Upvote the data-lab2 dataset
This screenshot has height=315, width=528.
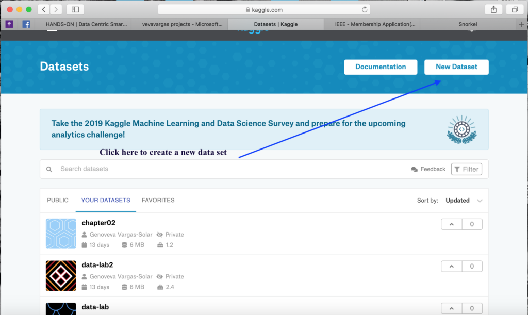point(452,266)
